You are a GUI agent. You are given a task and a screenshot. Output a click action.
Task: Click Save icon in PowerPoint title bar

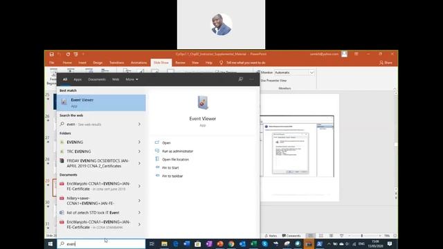[51, 54]
